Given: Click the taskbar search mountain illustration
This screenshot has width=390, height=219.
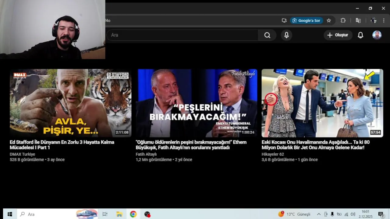Looking at the screenshot, I should pyautogui.click(x=87, y=214).
